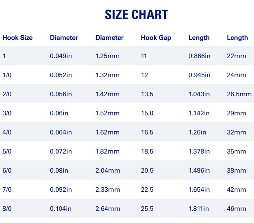
Task: Select the first Length column header
Action: [x=199, y=38]
